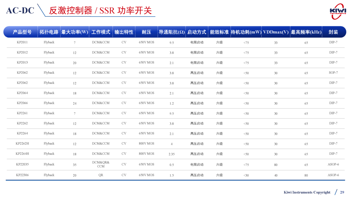Select the 产品型号 column header
This screenshot has width=349, height=198.
click(22, 32)
